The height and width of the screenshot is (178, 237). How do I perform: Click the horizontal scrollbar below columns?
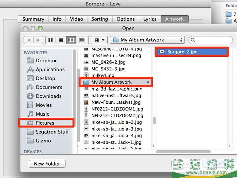[x=183, y=152]
